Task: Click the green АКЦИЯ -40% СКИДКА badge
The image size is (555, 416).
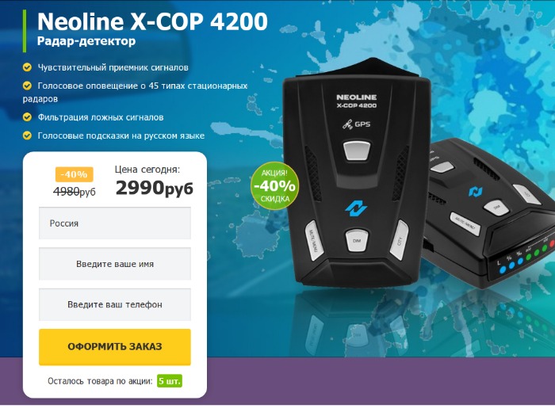Action: (274, 185)
